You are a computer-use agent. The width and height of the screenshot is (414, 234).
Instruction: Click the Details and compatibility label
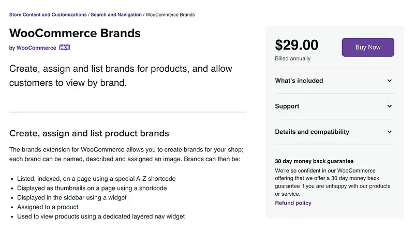[312, 132]
